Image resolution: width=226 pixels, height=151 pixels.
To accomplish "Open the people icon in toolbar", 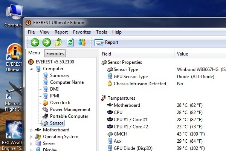I will (x=82, y=42).
